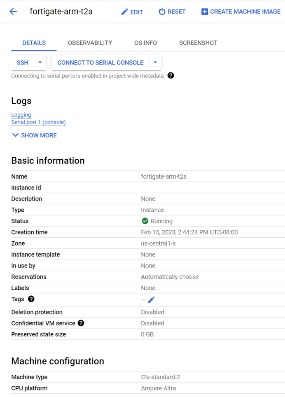The width and height of the screenshot is (285, 397).
Task: Switch to the OBSERVABILITY tab
Action: coord(89,43)
